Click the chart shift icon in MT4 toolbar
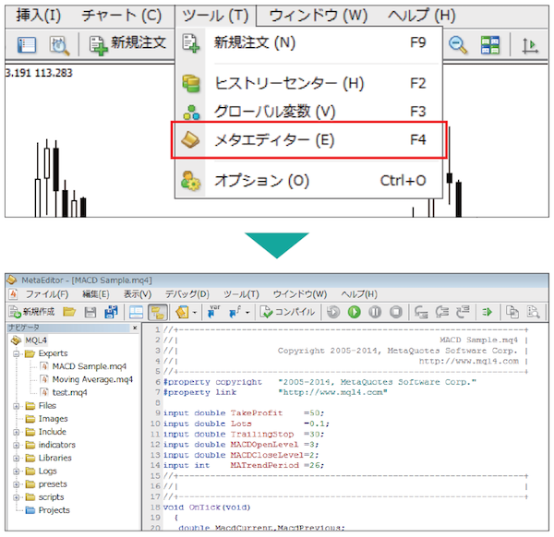 point(530,45)
